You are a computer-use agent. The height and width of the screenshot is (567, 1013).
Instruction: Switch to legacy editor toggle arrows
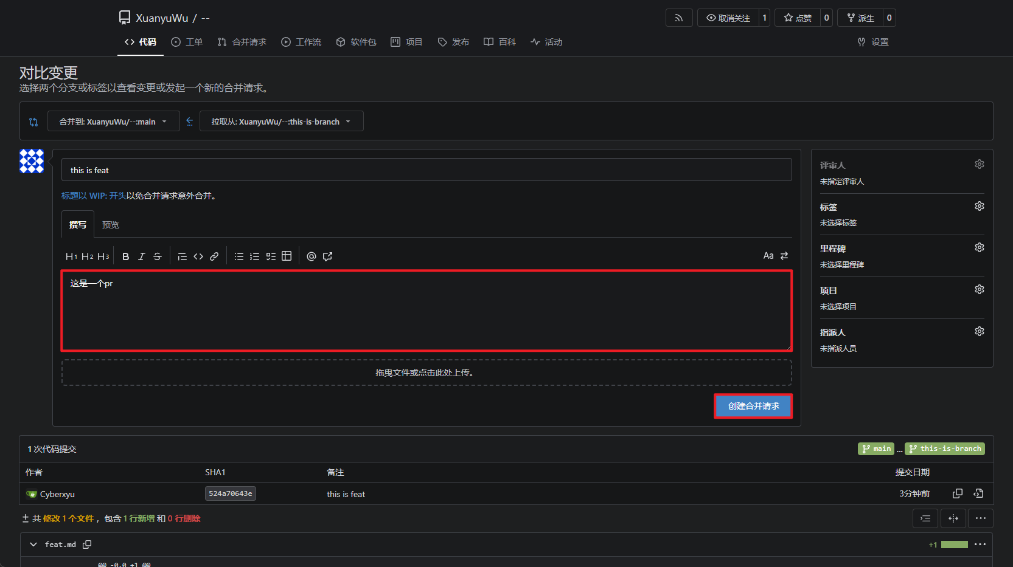coord(784,256)
